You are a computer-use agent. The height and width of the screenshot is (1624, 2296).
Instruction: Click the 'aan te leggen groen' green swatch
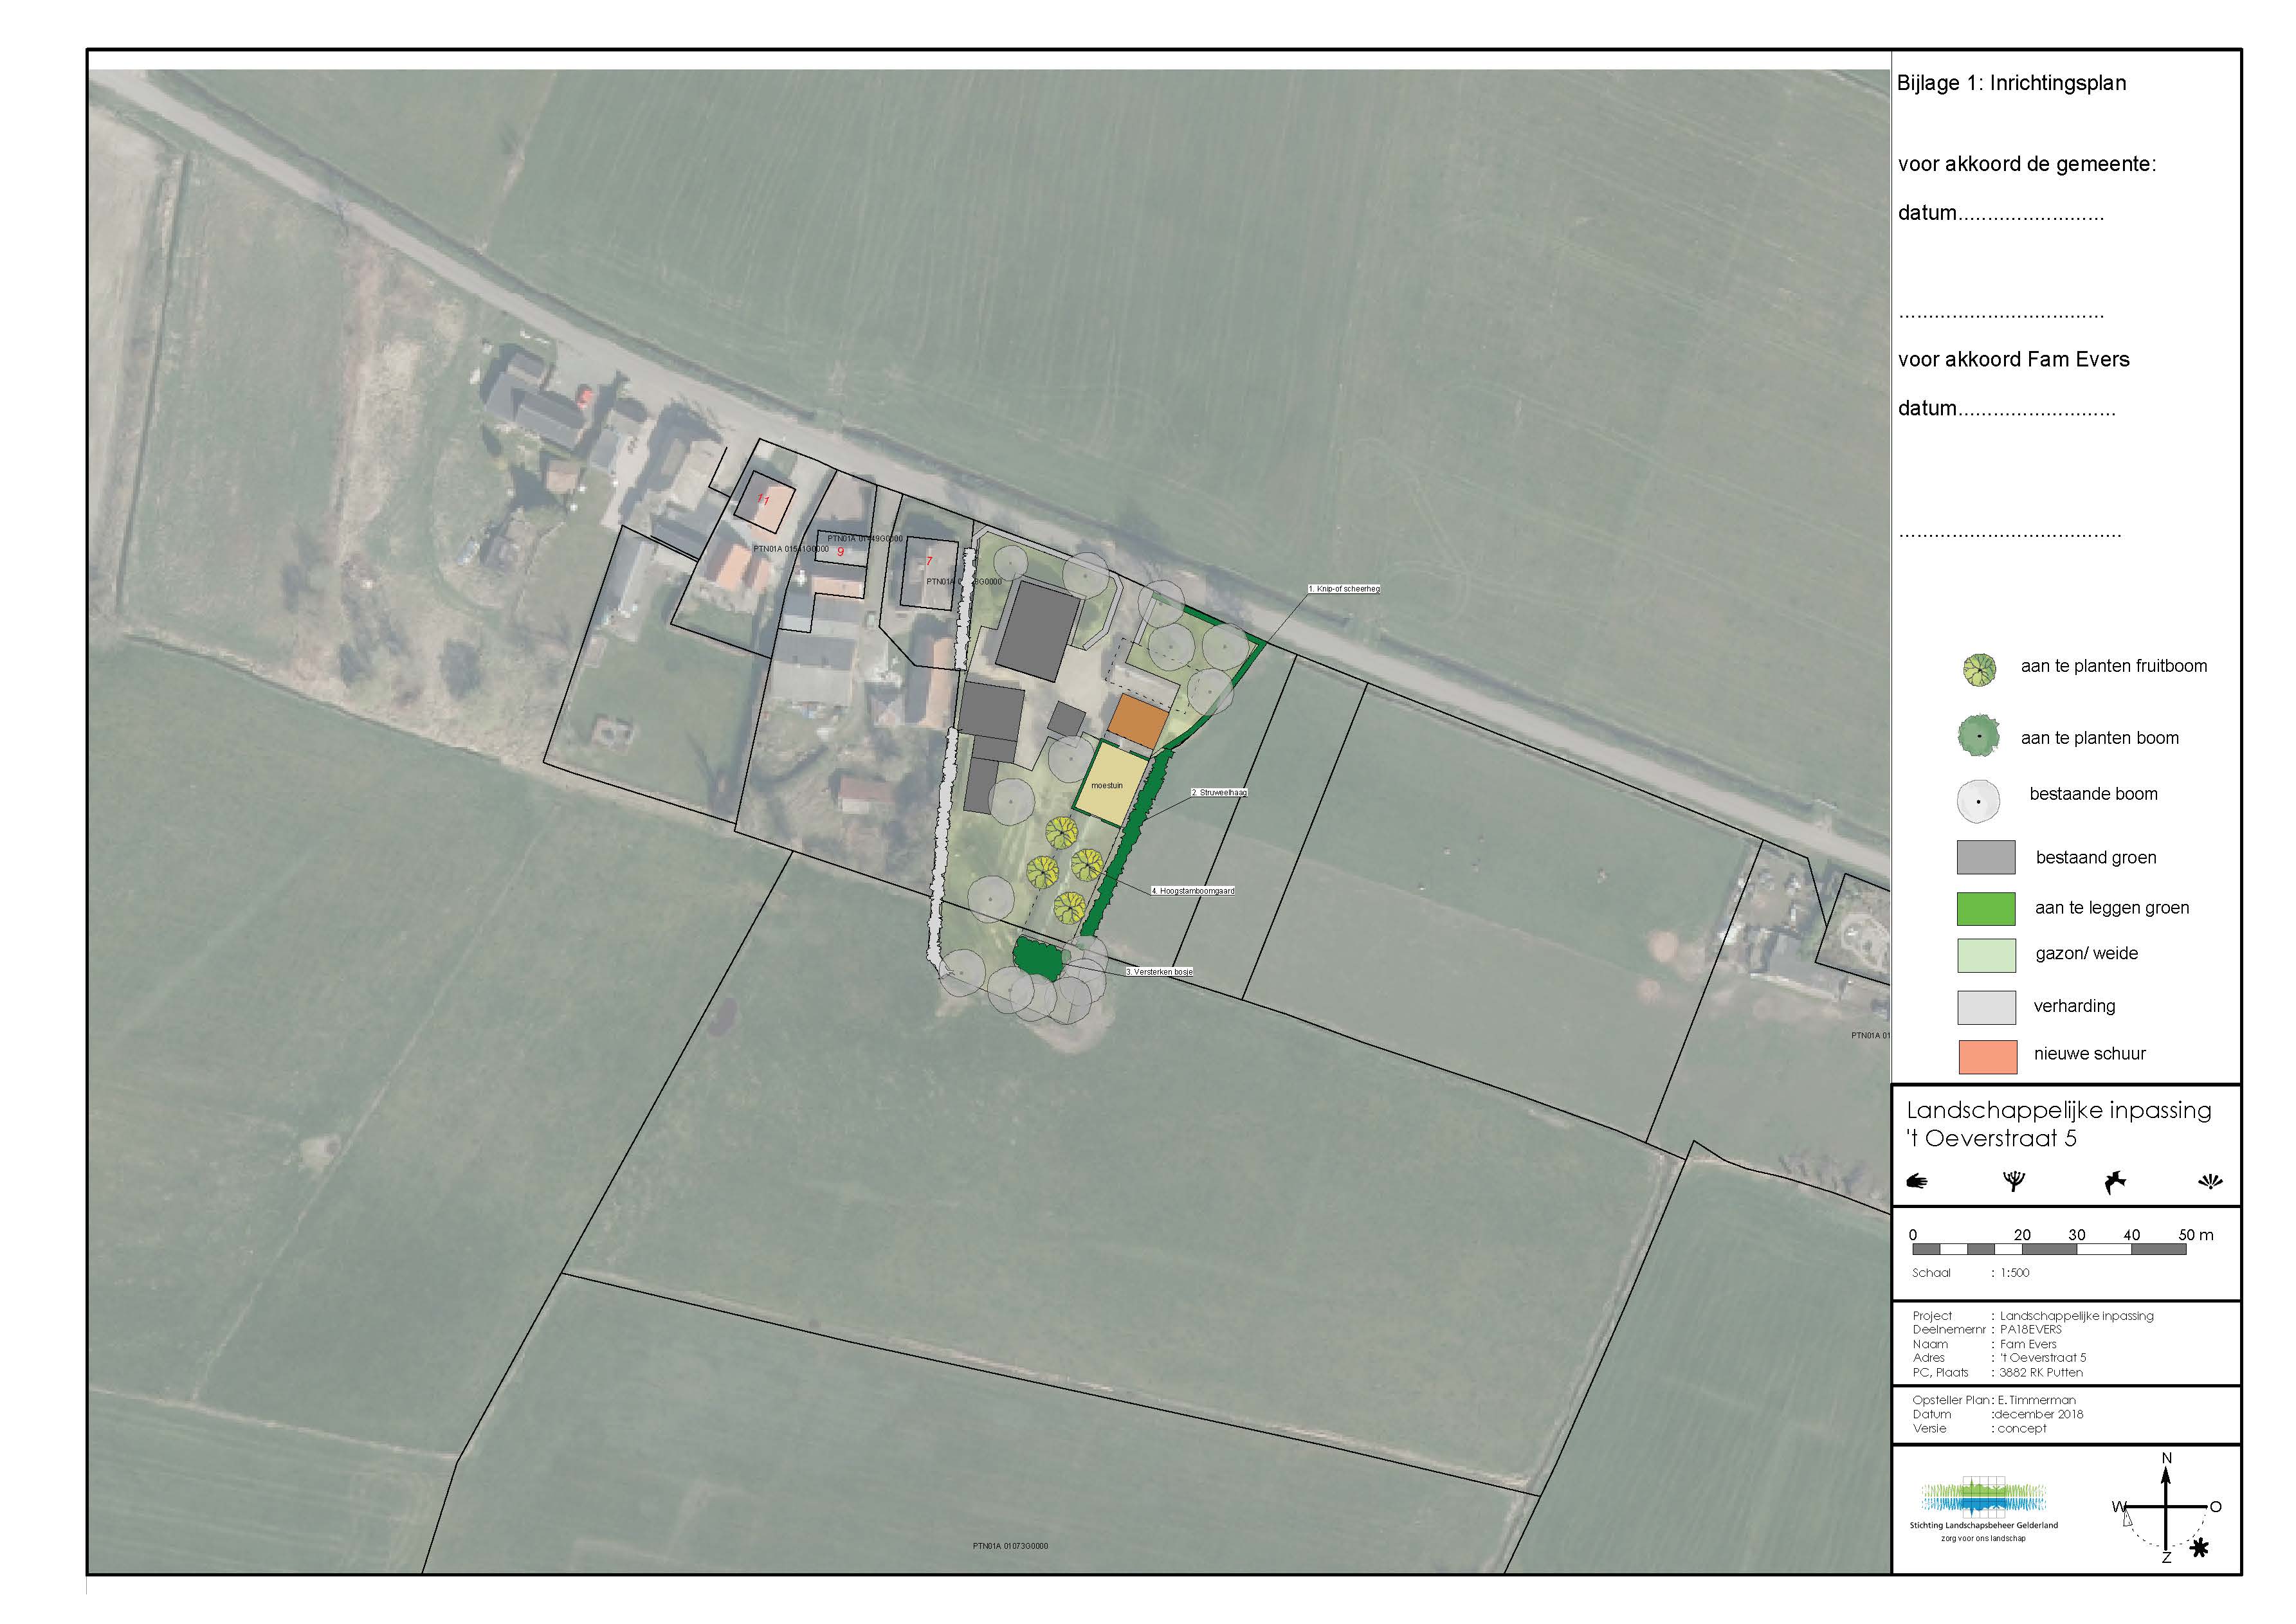[x=1985, y=909]
